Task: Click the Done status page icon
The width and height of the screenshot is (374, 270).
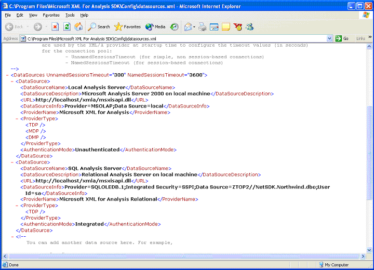Action: [5, 264]
